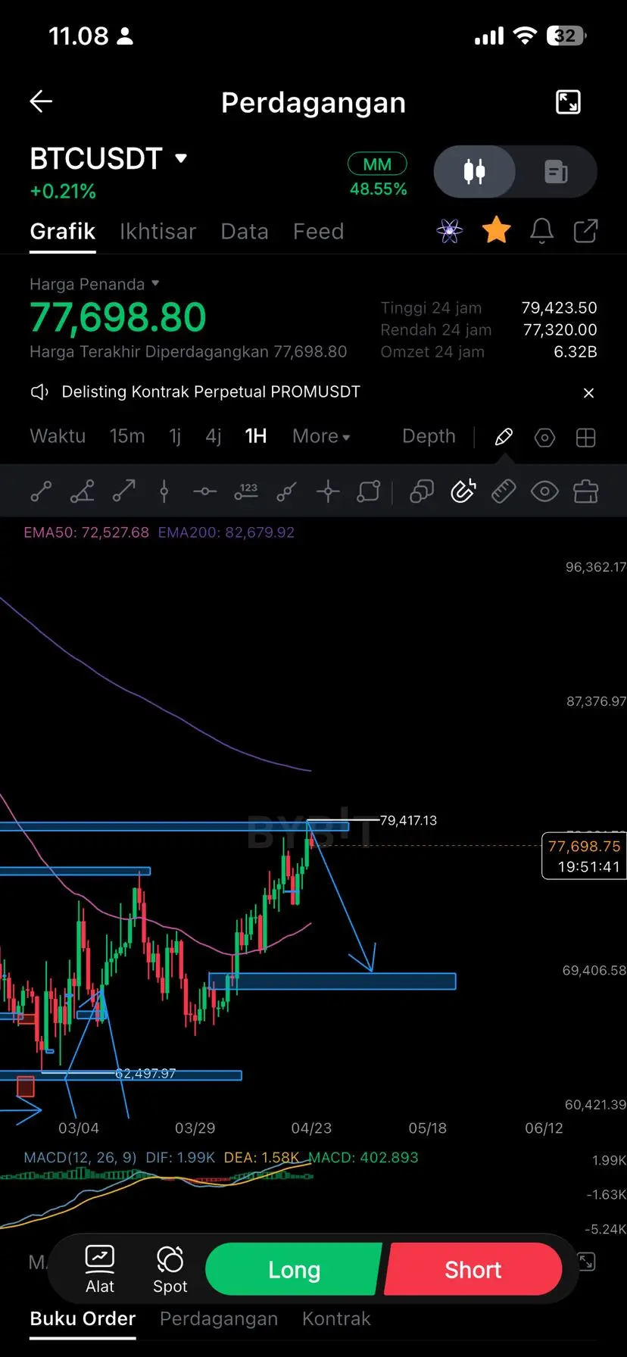627x1357 pixels.
Task: Switch to order form view toggle
Action: point(557,172)
